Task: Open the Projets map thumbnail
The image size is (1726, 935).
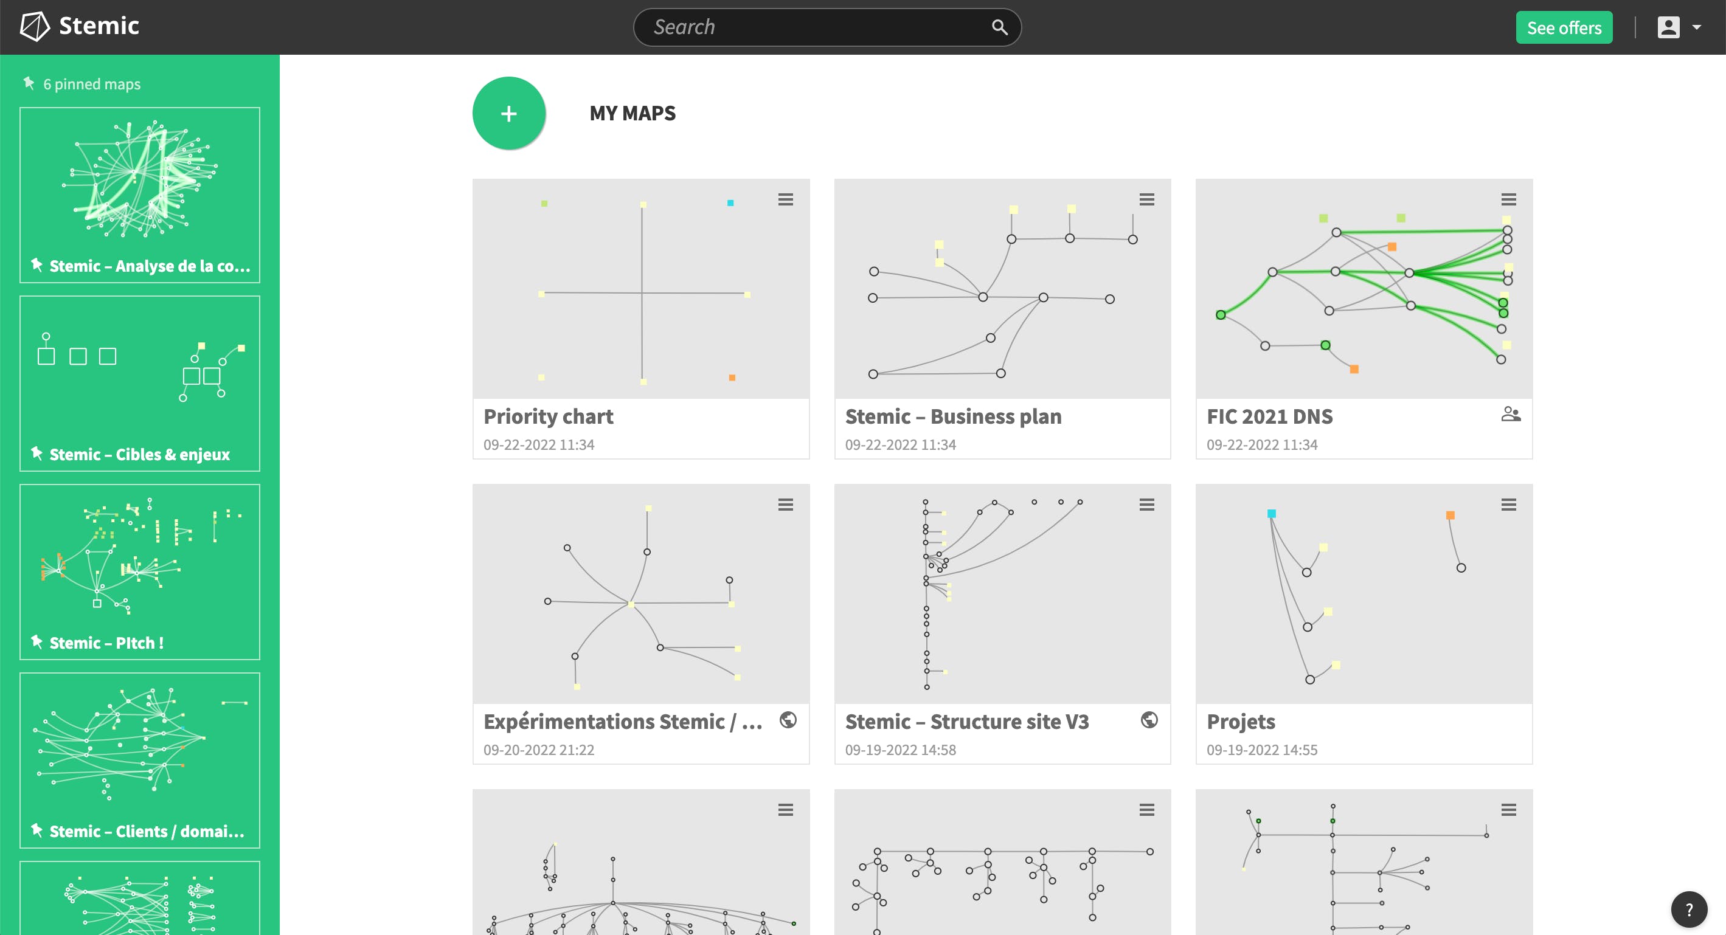Action: tap(1364, 593)
